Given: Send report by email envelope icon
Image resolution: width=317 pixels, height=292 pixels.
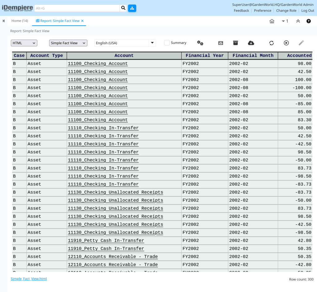Looking at the screenshot, I should (x=220, y=43).
